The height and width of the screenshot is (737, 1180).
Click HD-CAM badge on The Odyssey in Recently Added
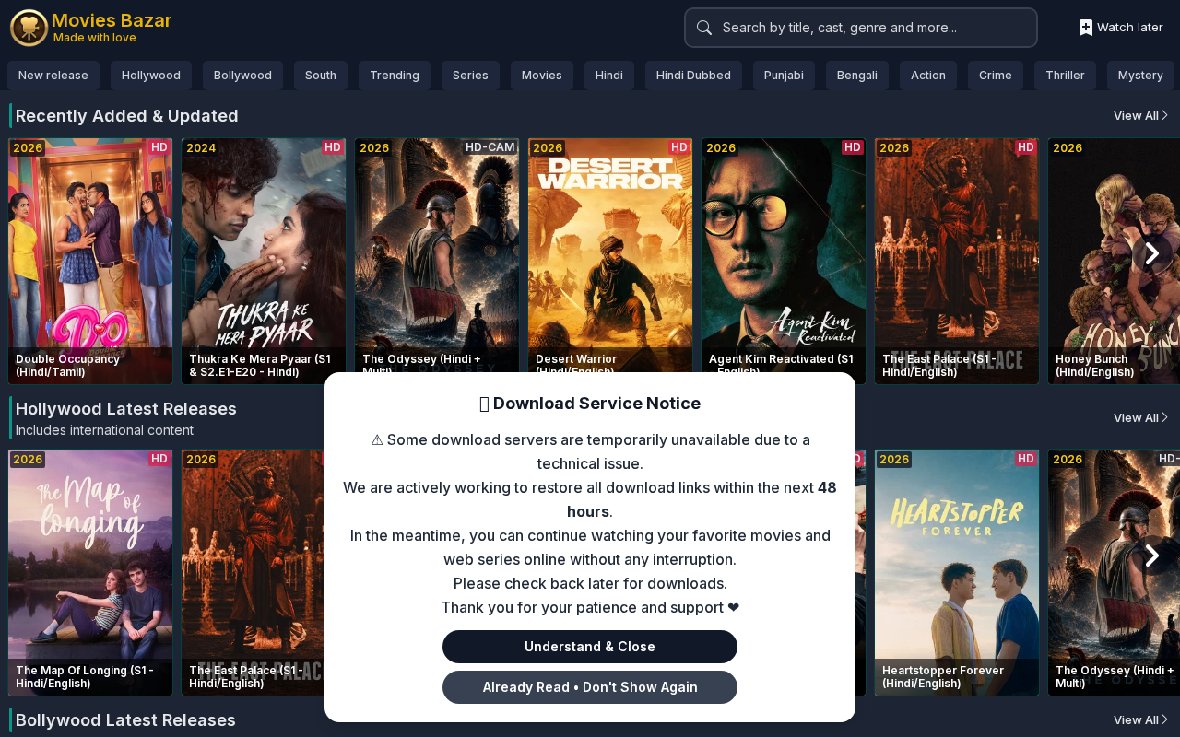[490, 147]
